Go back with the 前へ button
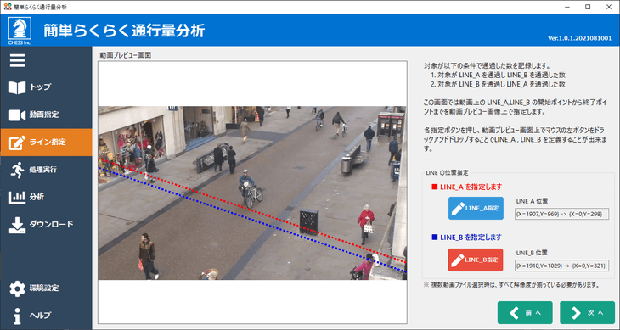The image size is (620, 330). click(x=525, y=313)
